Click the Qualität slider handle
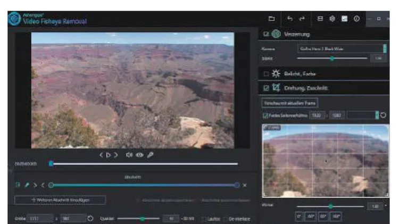This screenshot has width=399, height=224. (143, 218)
